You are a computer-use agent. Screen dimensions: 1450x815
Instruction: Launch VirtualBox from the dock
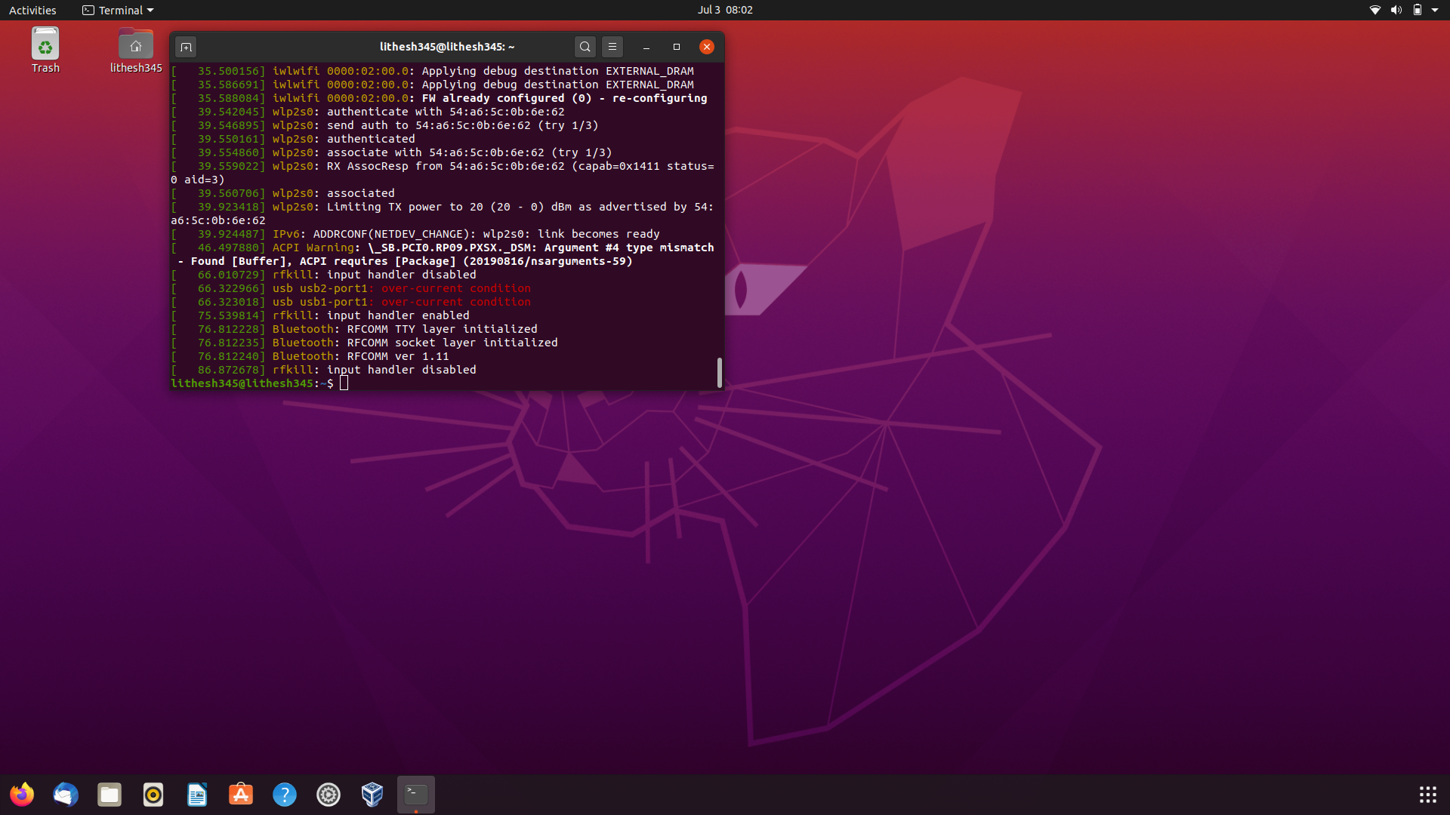click(372, 795)
